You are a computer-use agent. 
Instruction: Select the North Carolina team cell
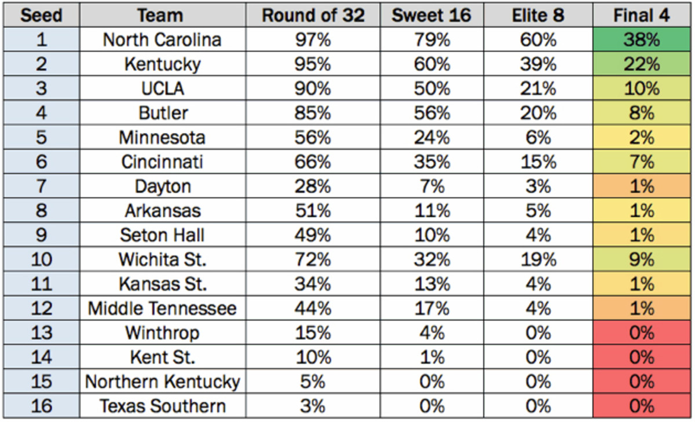(162, 40)
